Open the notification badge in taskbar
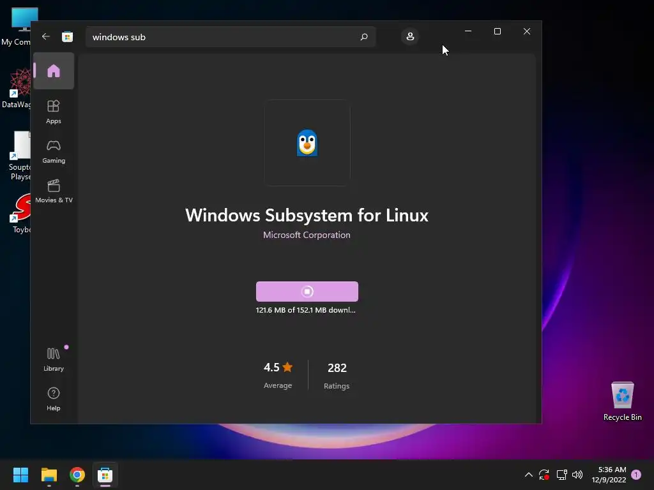654x490 pixels. (636, 475)
